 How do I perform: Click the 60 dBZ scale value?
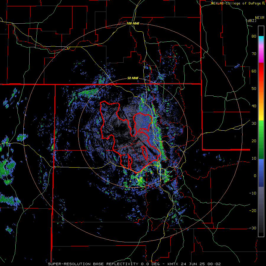coord(254,71)
